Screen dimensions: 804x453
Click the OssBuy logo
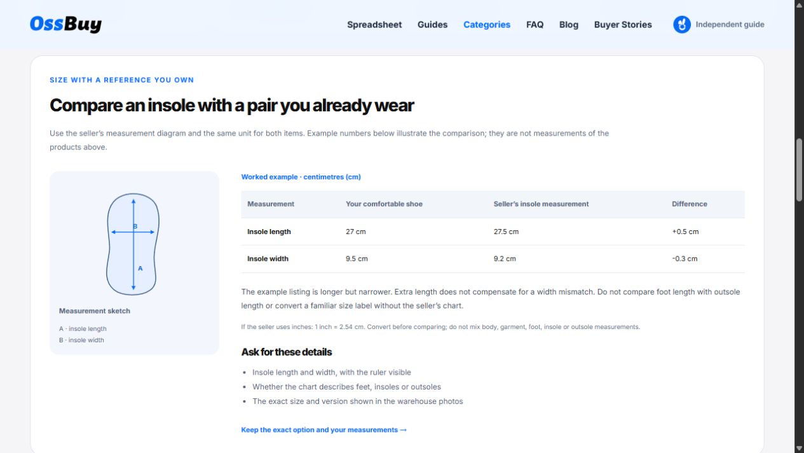(x=65, y=24)
